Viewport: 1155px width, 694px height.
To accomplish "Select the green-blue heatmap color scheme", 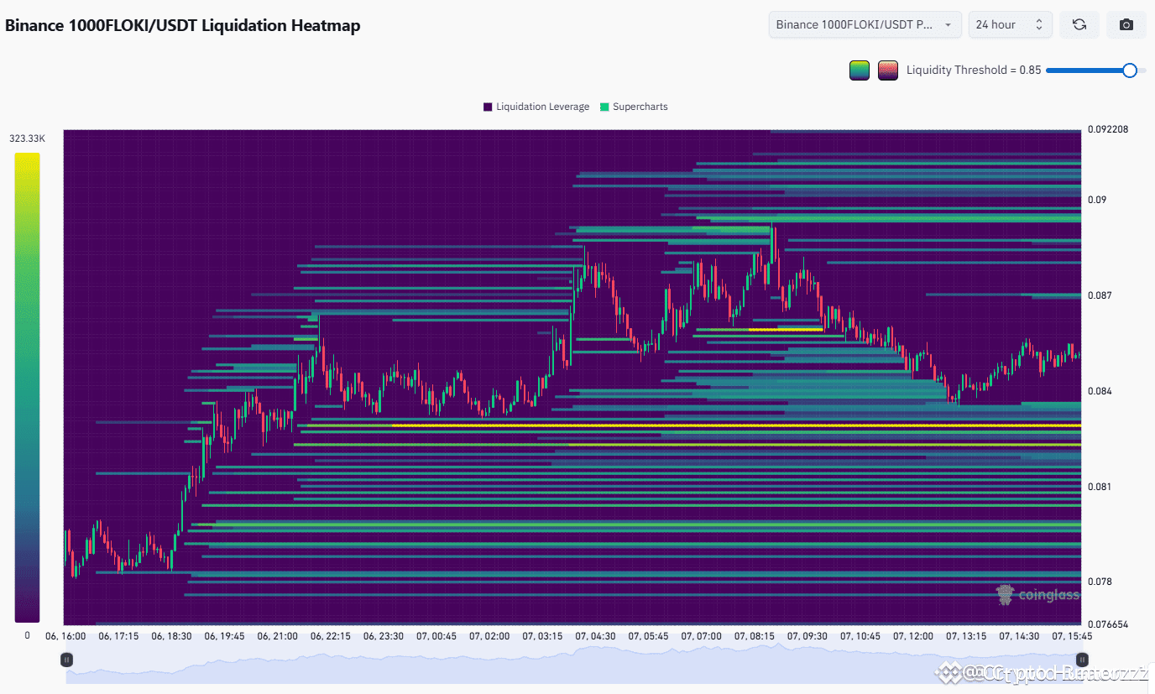I will click(x=860, y=70).
